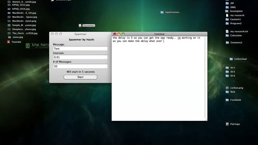Image resolution: width=258 pixels, height=145 pixels.
Task: Click the Untitled window vertical scrollbar
Action: click(206, 77)
